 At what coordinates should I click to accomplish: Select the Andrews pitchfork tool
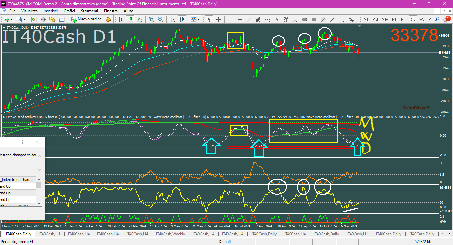pos(333,19)
